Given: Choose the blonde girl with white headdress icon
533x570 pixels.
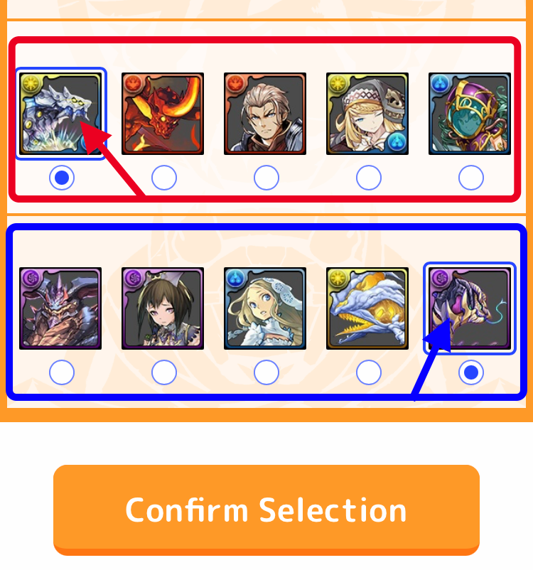Looking at the screenshot, I should pos(265,308).
